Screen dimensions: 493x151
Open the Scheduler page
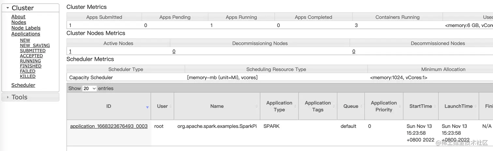(x=23, y=85)
